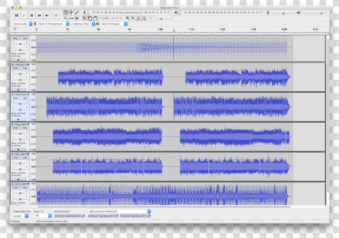Start recording with the red Record button
The height and width of the screenshot is (238, 339).
56,15
